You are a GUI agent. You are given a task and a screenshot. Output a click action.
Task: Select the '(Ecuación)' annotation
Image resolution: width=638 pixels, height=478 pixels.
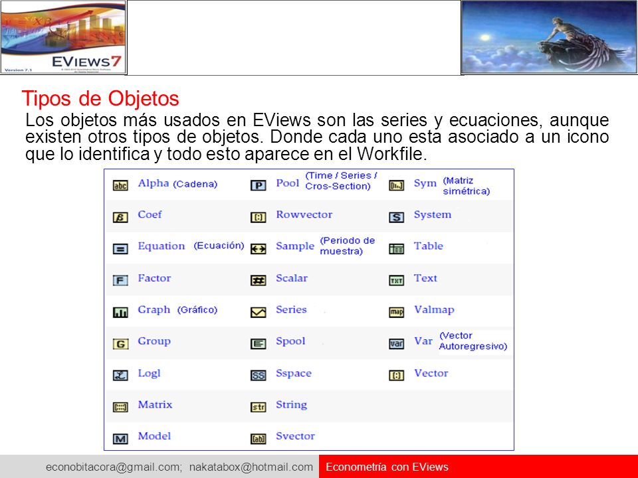pos(219,246)
